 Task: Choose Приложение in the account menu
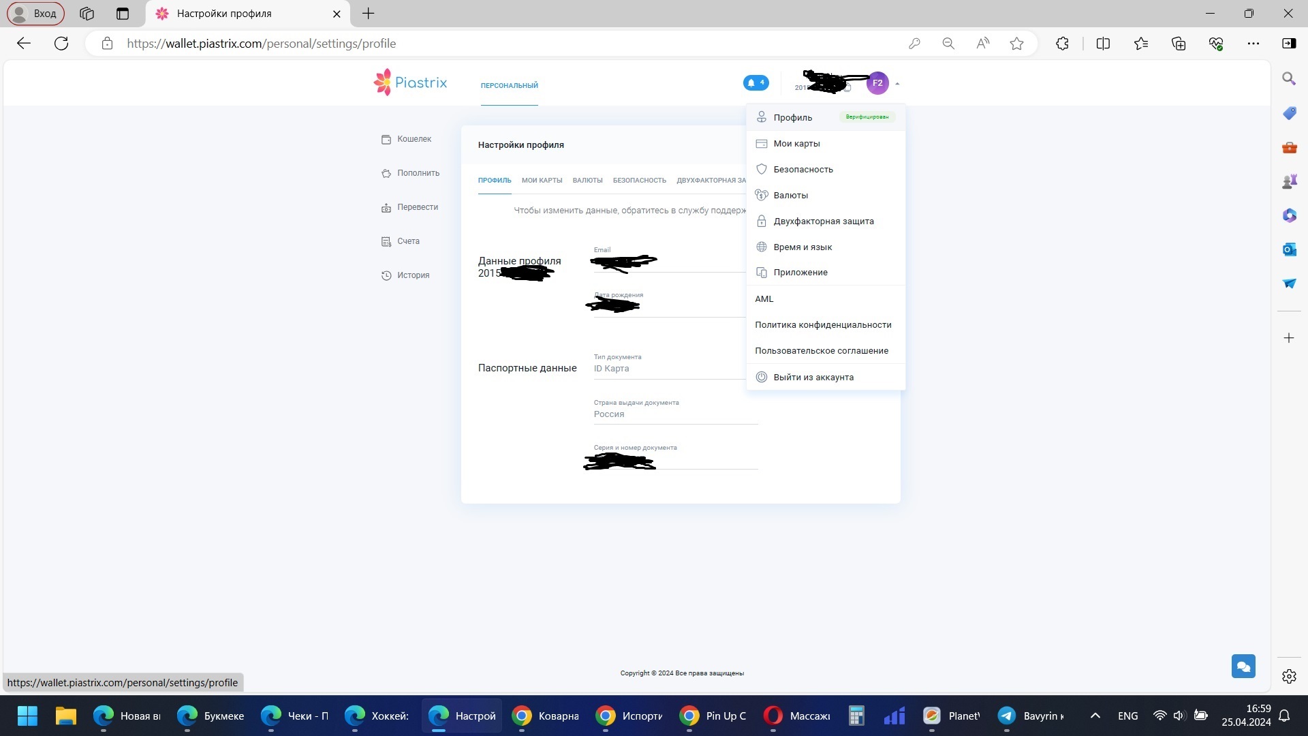826,272
